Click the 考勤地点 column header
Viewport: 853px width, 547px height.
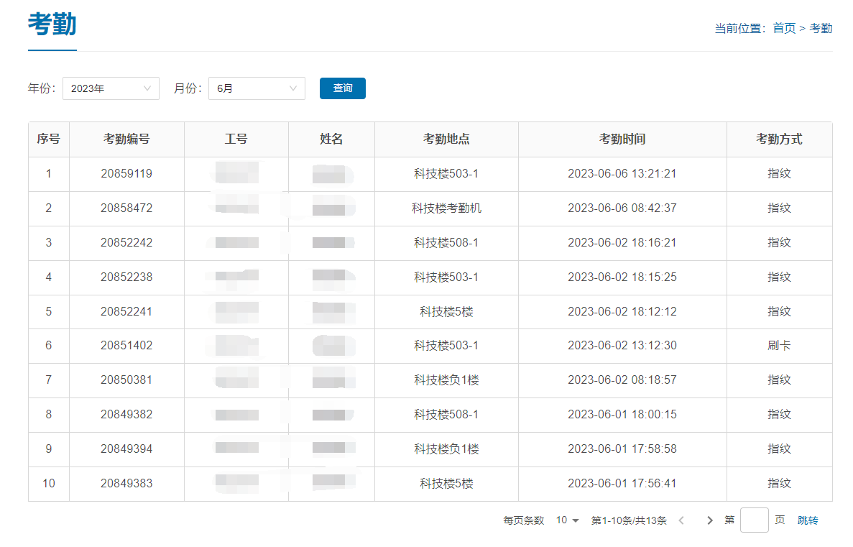point(446,139)
